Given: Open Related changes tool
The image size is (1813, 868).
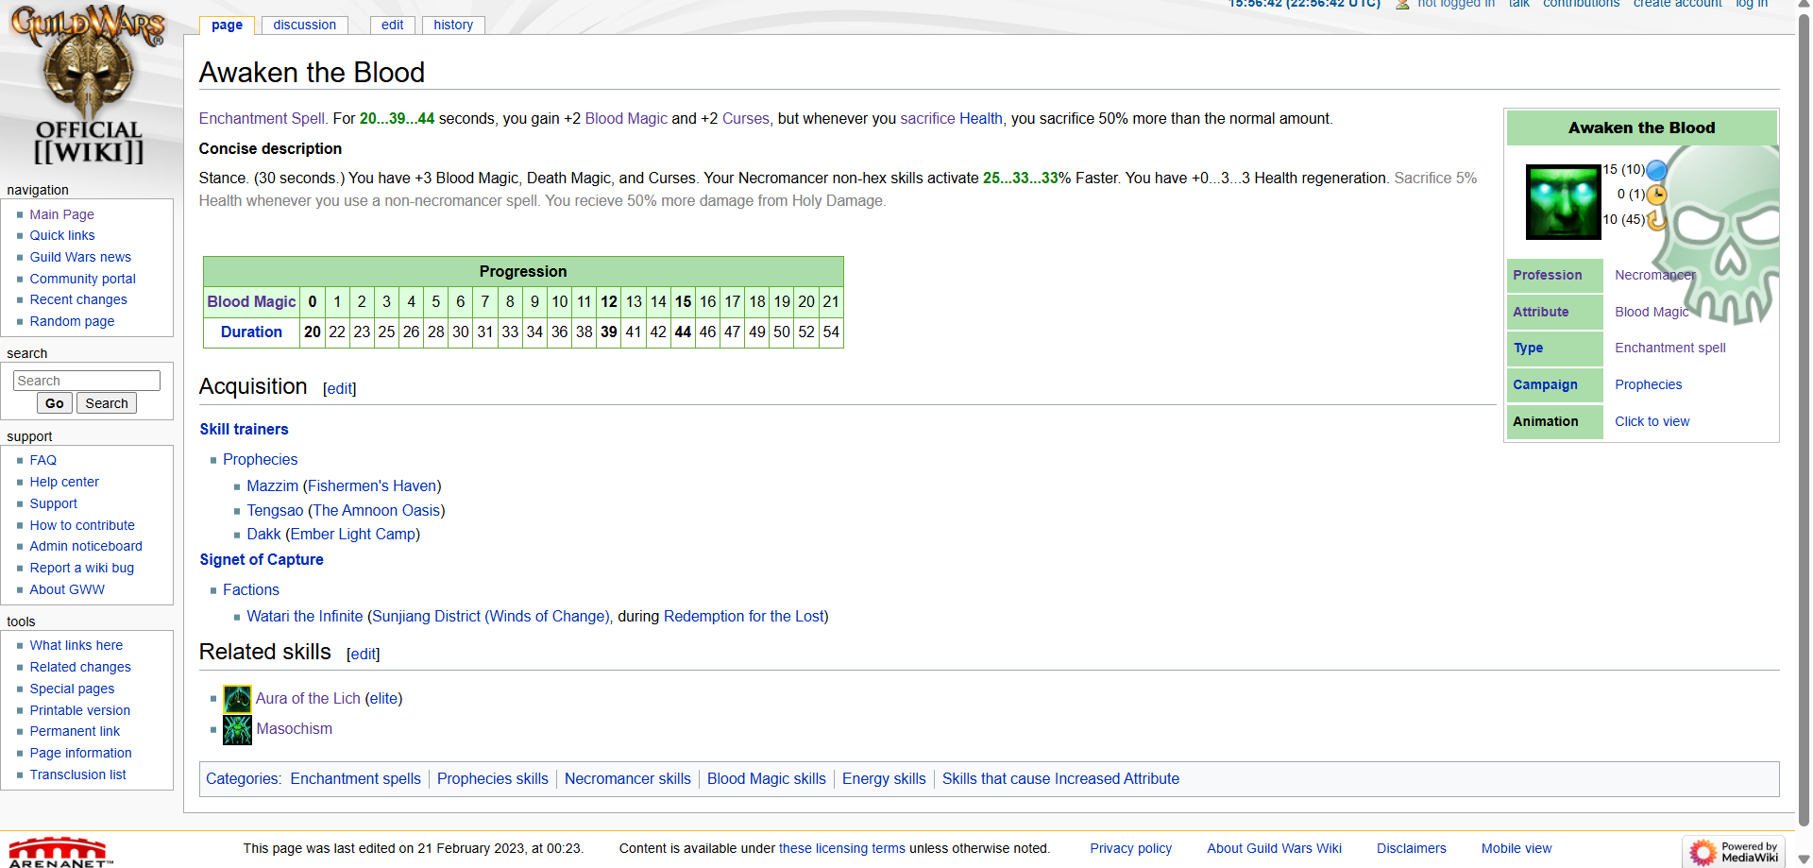Looking at the screenshot, I should click(x=80, y=667).
